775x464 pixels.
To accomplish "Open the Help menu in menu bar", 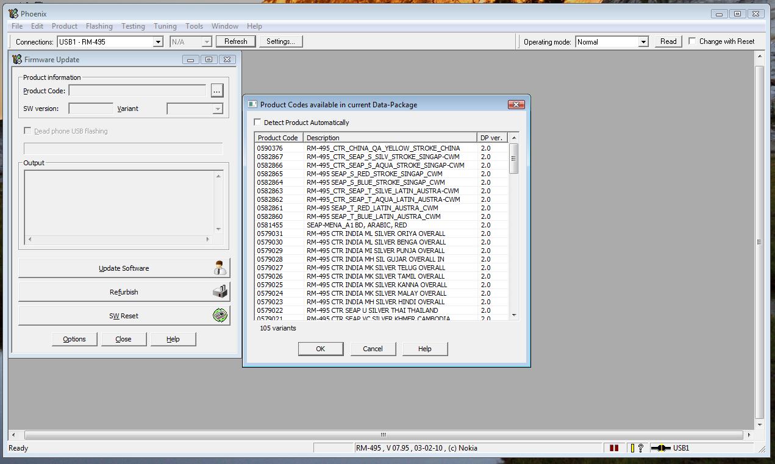I will point(254,26).
